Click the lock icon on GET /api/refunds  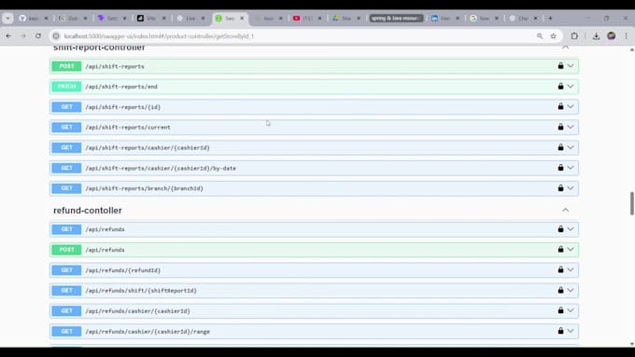coord(560,229)
